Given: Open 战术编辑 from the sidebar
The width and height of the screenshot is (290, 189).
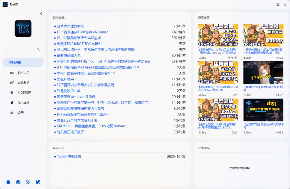Looking at the screenshot, I should 23,103.
